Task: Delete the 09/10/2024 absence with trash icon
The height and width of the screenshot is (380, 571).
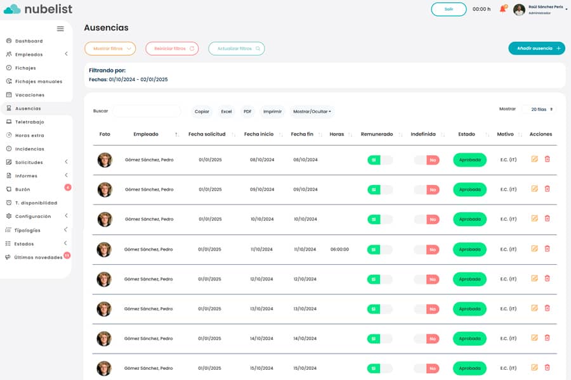Action: tap(548, 189)
